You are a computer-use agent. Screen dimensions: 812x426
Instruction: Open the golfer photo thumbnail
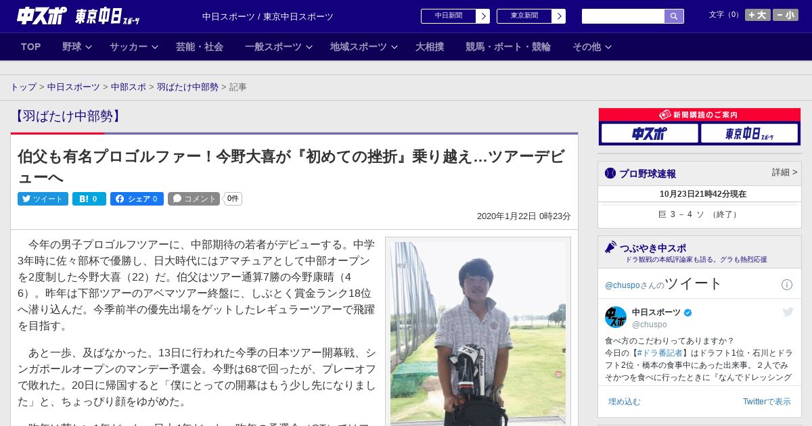(478, 333)
